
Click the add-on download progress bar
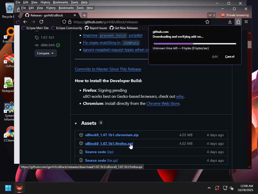coord(195,44)
